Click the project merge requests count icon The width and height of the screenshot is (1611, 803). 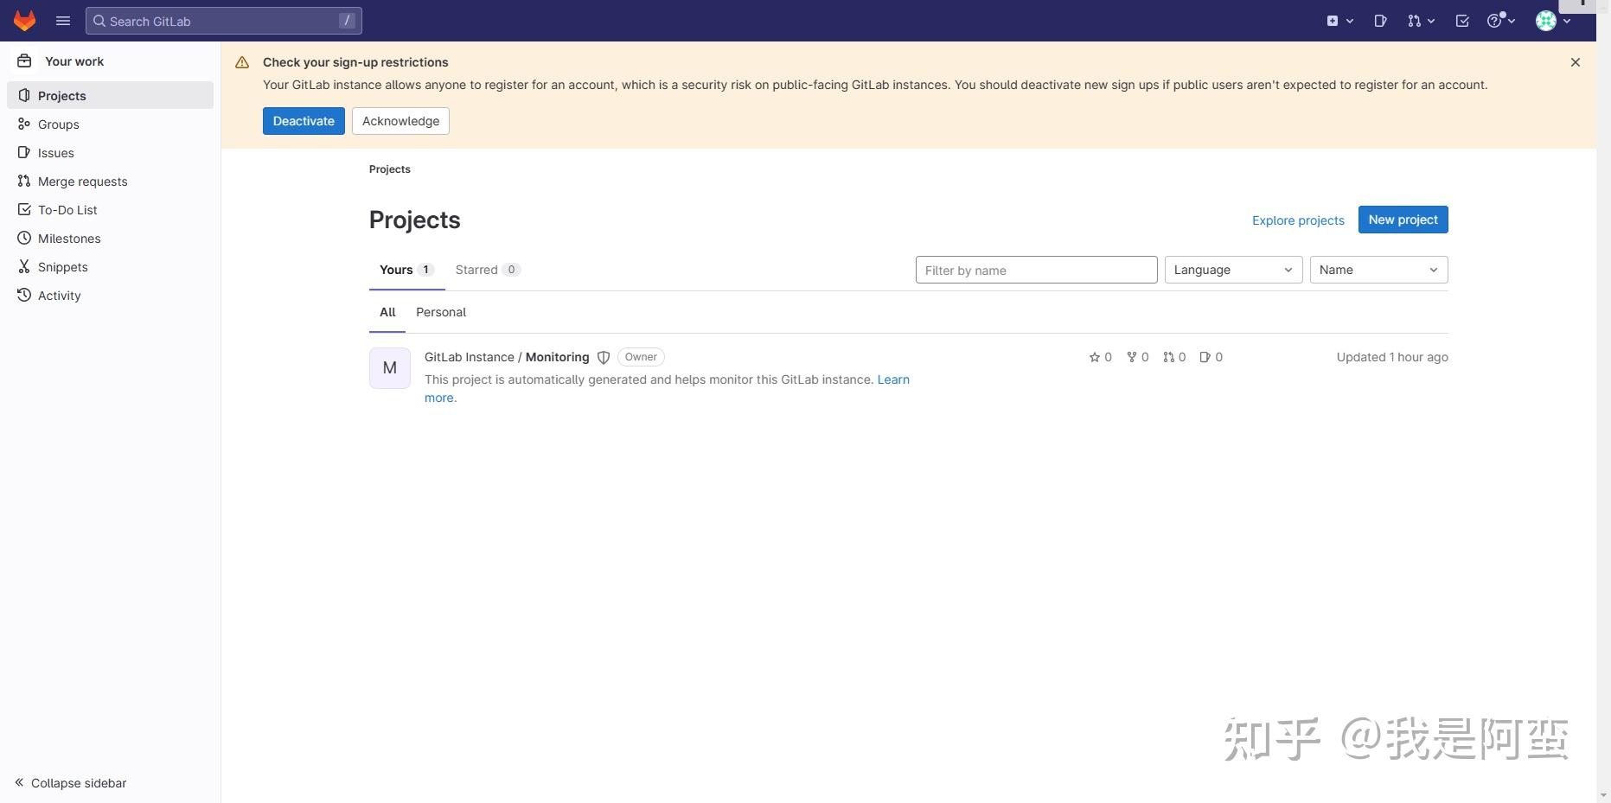pyautogui.click(x=1169, y=357)
